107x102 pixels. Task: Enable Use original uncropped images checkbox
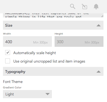[x=8, y=61]
